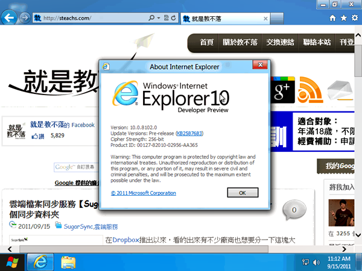Screen dimensions: 362x271
Task: Open the clock showing 11:12 AM
Action: [x=339, y=263]
